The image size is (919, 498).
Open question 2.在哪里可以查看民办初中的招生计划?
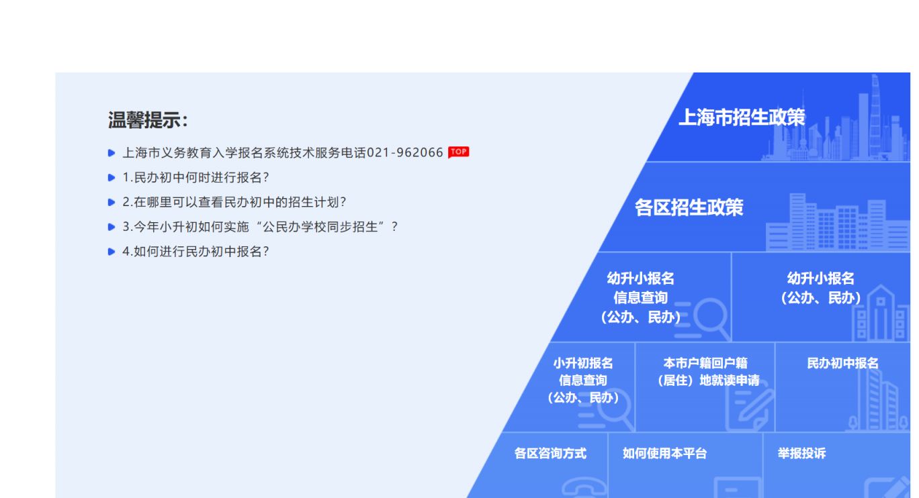tap(234, 202)
